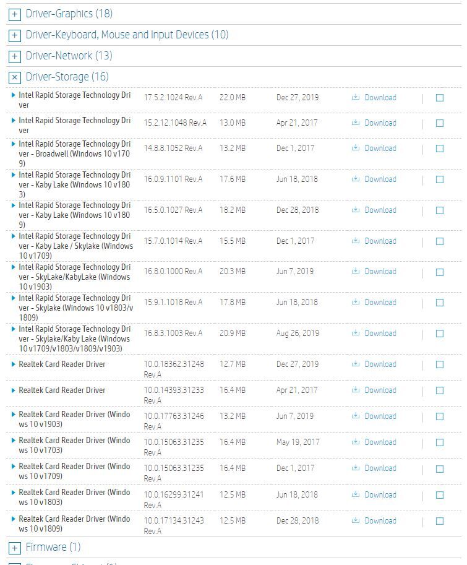Open Download link for Intel RST 16.8.3.1003
This screenshot has width=467, height=565.
[380, 334]
